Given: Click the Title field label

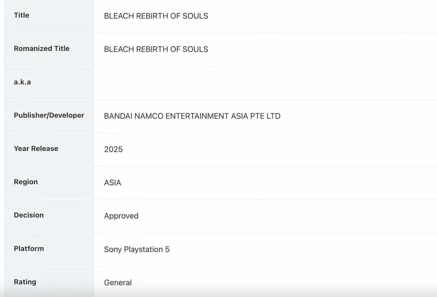Looking at the screenshot, I should (21, 15).
